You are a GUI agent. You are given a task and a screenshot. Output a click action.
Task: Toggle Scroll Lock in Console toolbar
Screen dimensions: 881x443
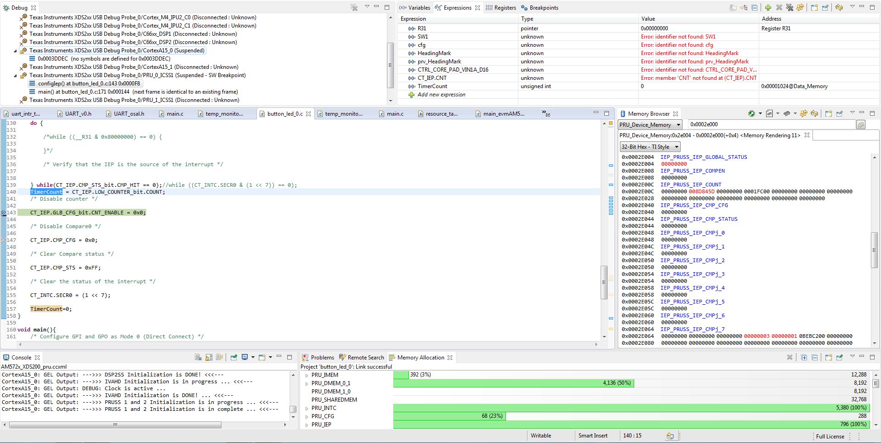[x=209, y=357]
